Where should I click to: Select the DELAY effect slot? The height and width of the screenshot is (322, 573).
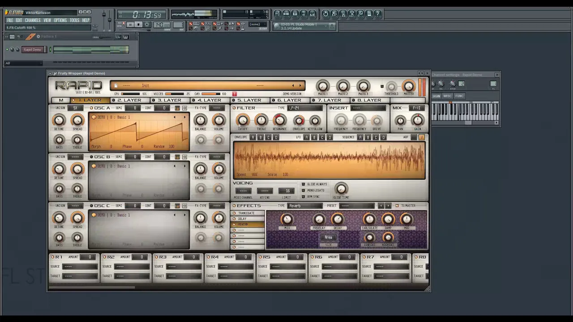(x=247, y=219)
